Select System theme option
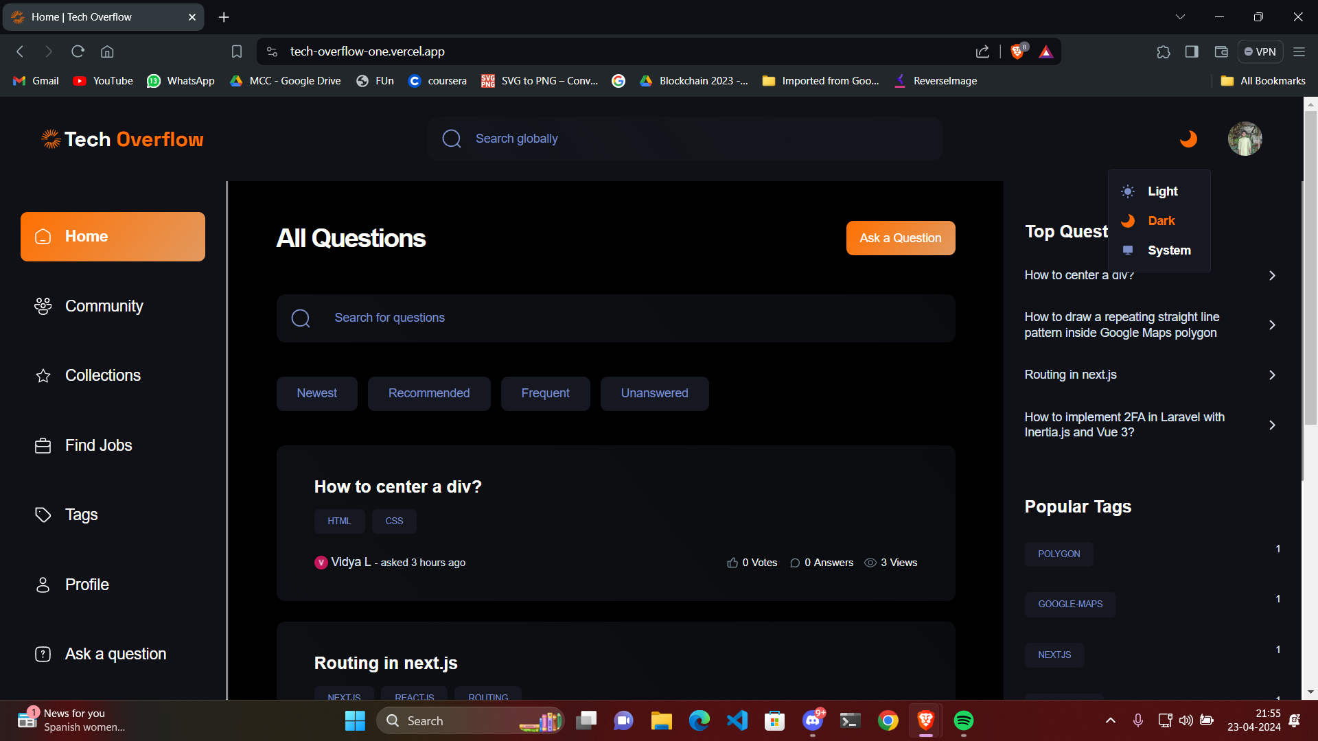The width and height of the screenshot is (1318, 741). (1168, 250)
